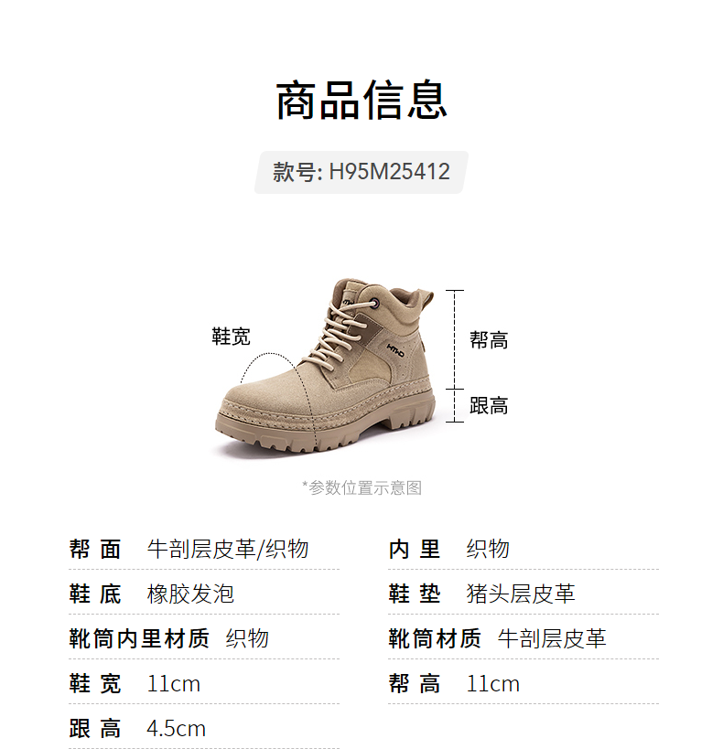Click the 商品信息 heading

(x=361, y=101)
